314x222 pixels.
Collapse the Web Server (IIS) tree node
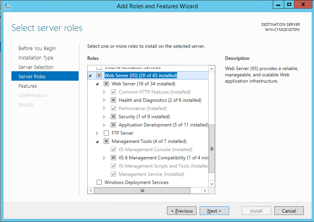(x=90, y=76)
